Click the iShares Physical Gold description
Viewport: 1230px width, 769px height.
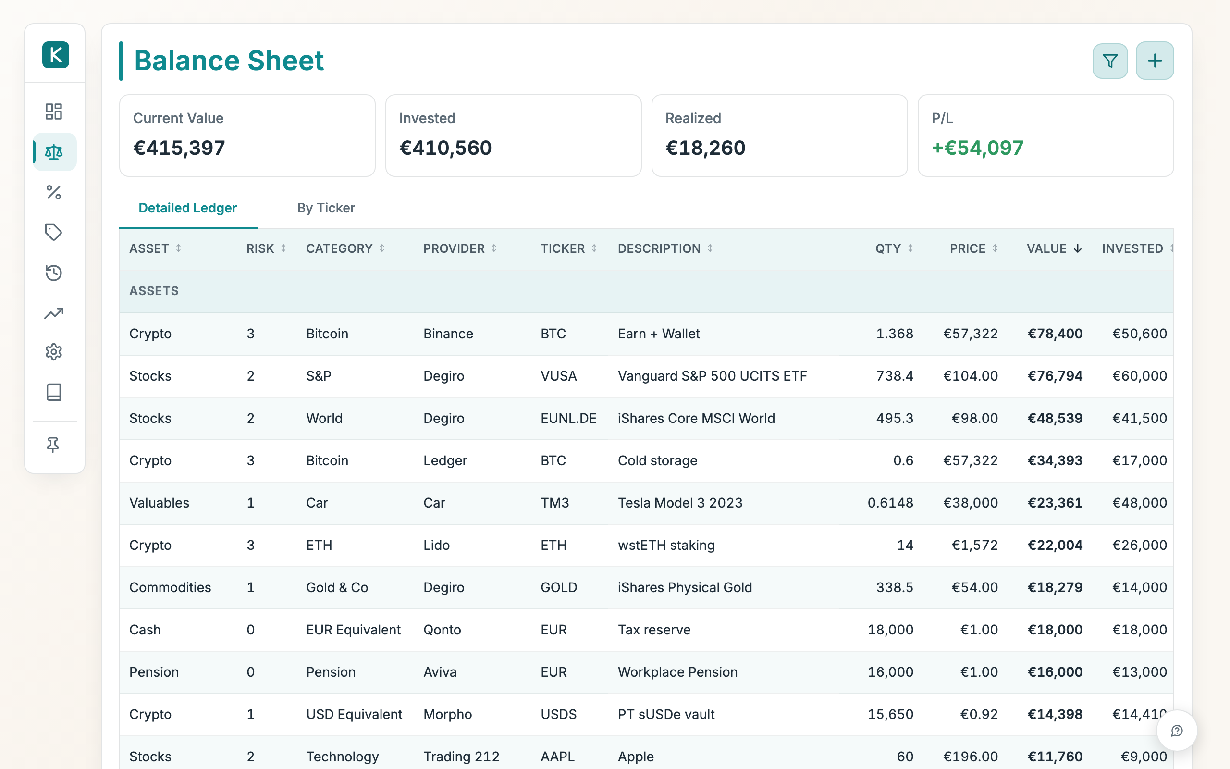coord(685,587)
